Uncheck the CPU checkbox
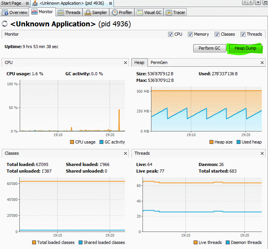This screenshot has height=249, width=268. coord(170,34)
